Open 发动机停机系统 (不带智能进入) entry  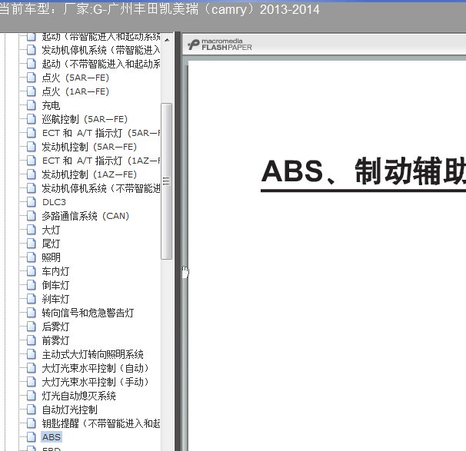pos(101,188)
